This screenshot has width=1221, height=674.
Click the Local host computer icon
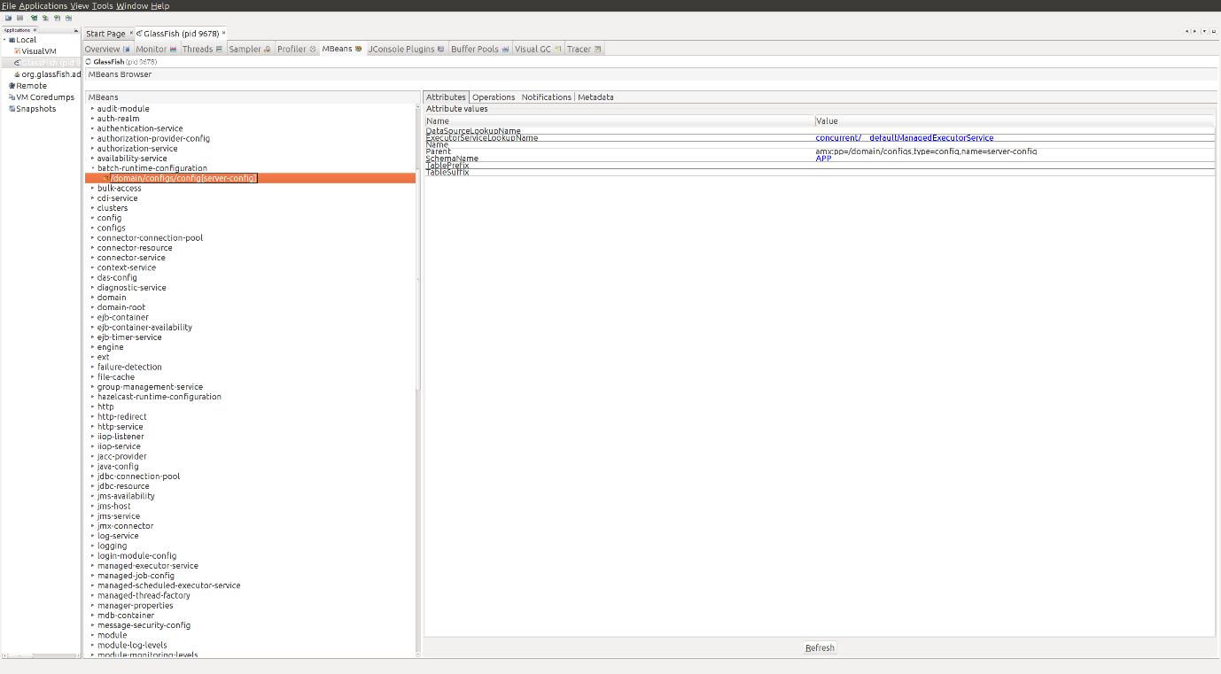coord(12,40)
